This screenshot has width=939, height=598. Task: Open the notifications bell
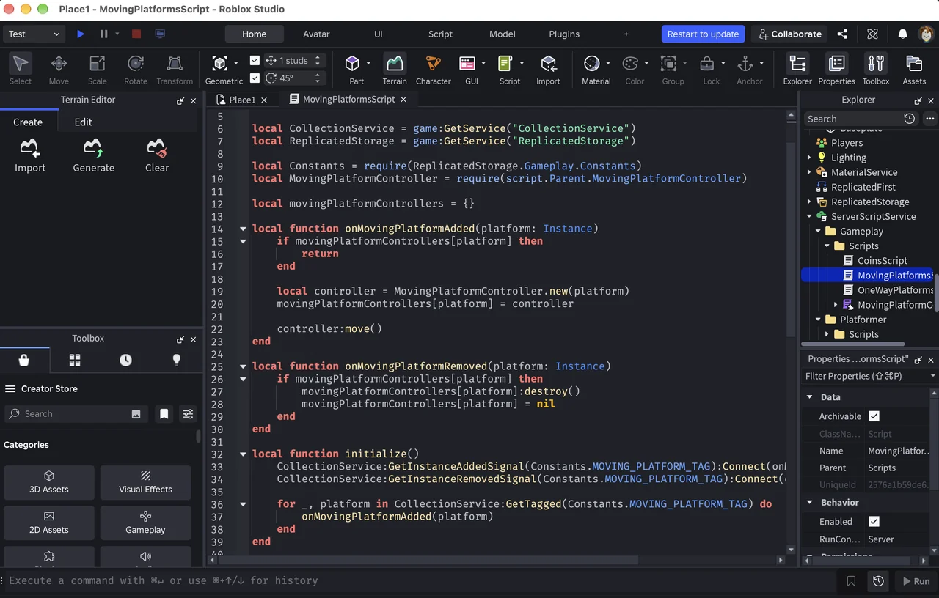pos(902,34)
